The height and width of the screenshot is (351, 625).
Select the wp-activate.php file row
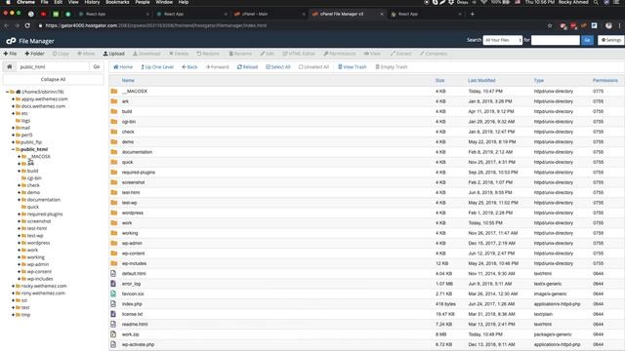click(367, 344)
